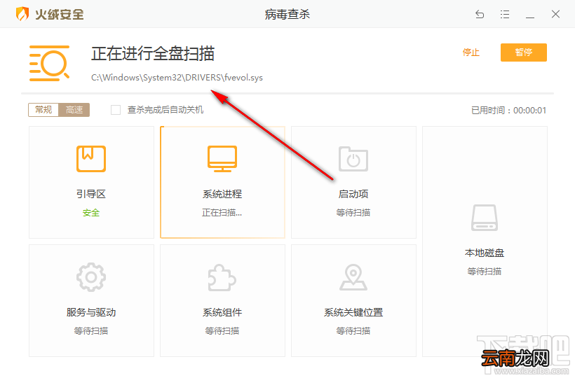Click the full-scan magnifier icon
This screenshot has width=575, height=378.
tap(50, 63)
